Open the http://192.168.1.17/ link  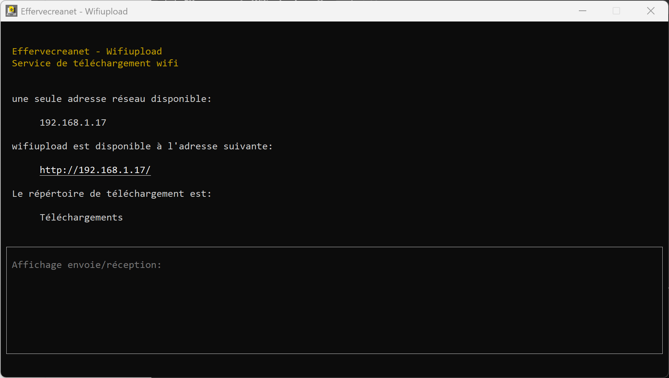point(95,170)
